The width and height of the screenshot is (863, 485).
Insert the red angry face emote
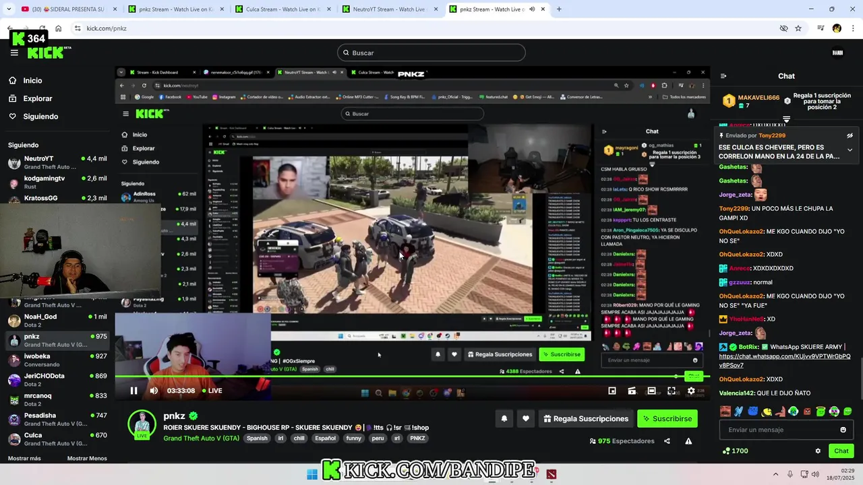[807, 411]
